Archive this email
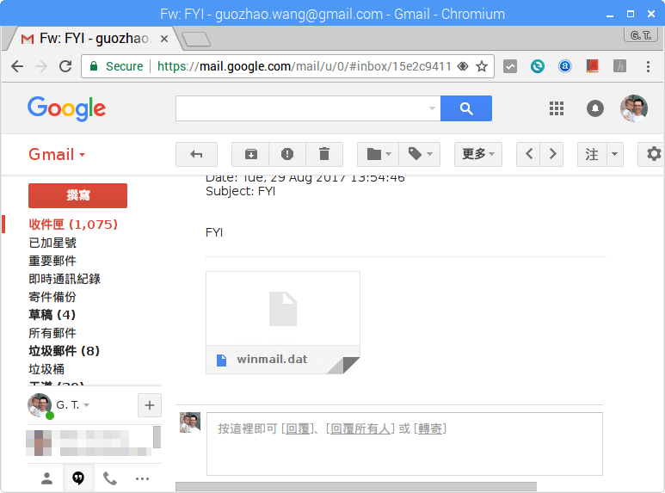The width and height of the screenshot is (665, 493). tap(250, 154)
